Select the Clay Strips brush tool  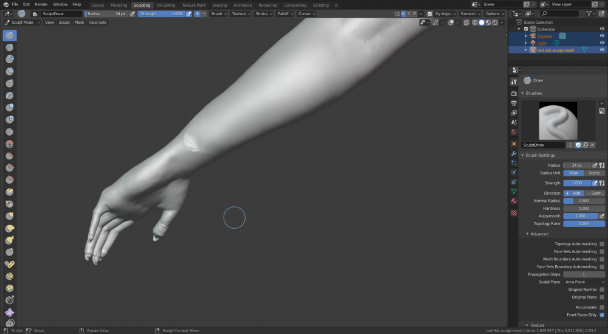click(x=10, y=71)
